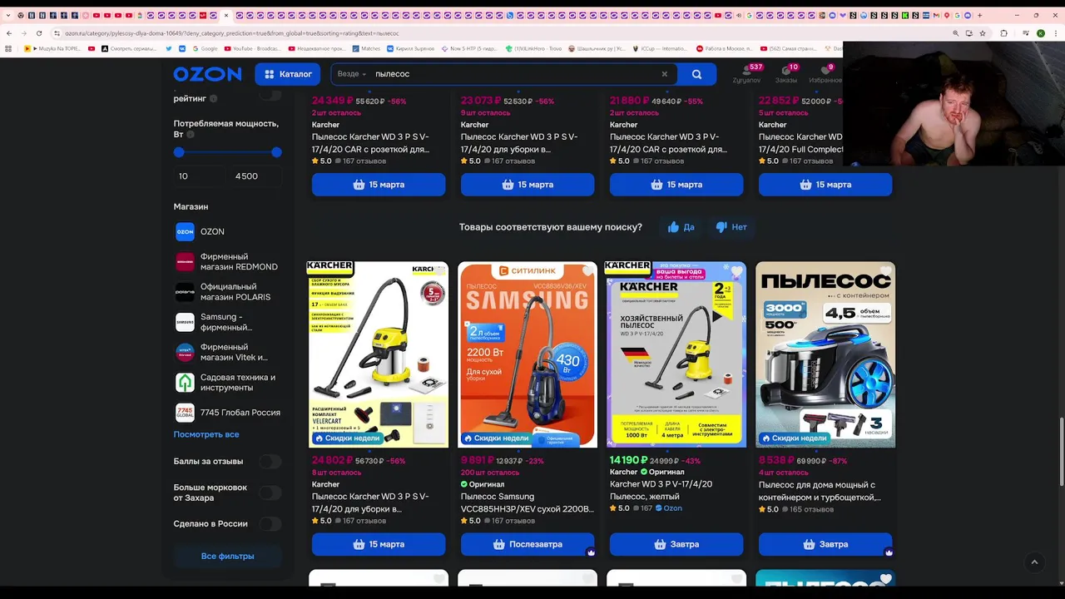Viewport: 1065px width, 599px height.
Task: Favorite the 14 190 ₽ Karcher card heart
Action: 736,272
